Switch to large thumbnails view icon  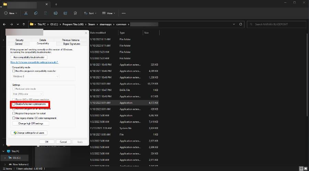(x=306, y=169)
